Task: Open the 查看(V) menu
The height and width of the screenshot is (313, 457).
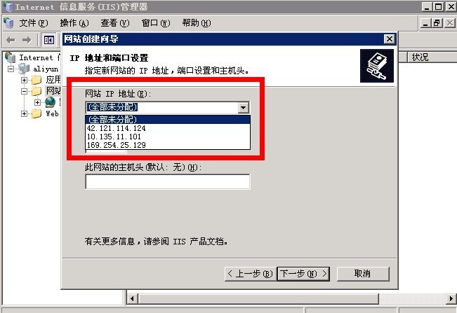Action: point(115,22)
